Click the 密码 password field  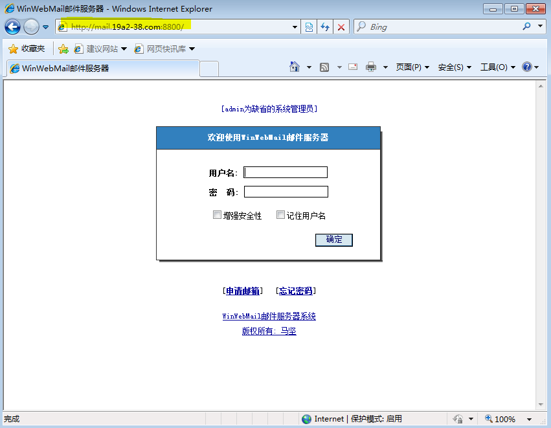point(286,192)
